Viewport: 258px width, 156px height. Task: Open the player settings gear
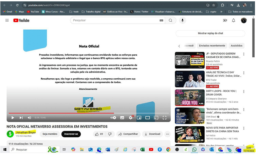(x=131, y=118)
